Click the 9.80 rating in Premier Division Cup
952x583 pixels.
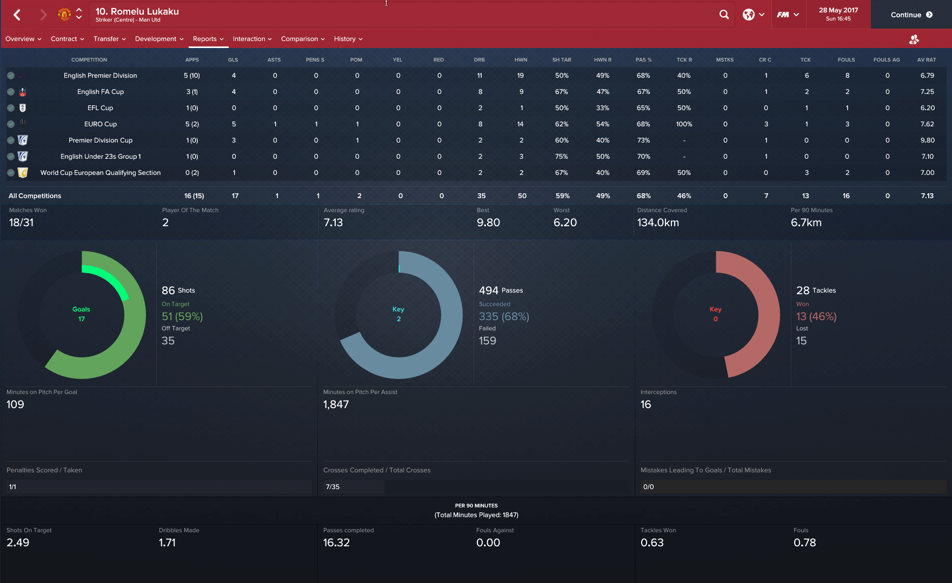[x=927, y=140]
